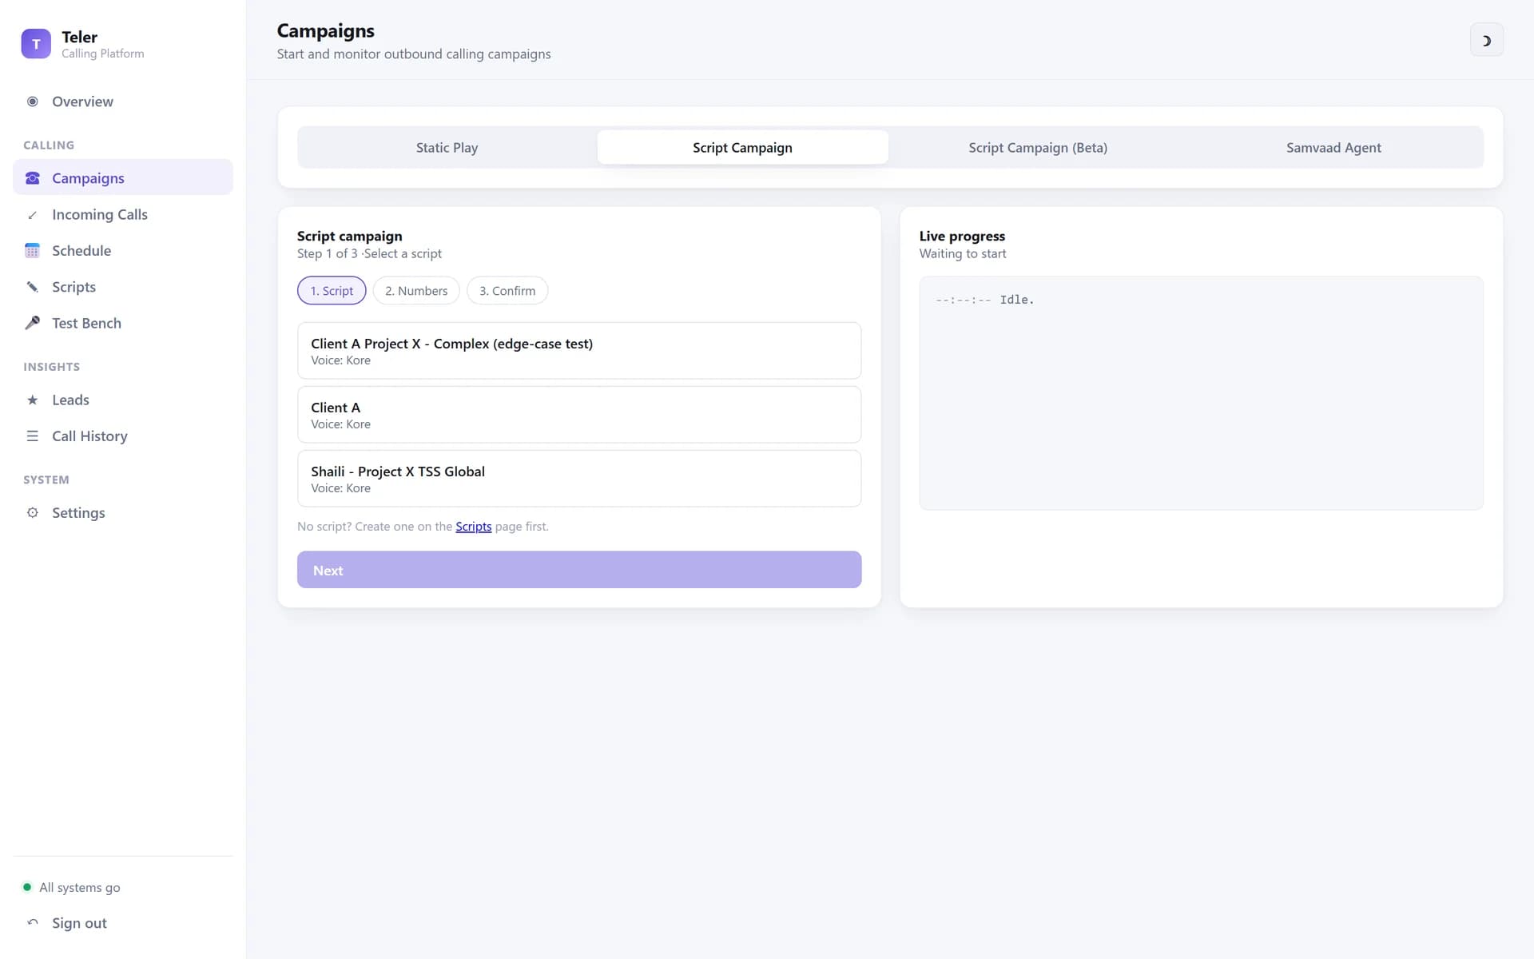
Task: Follow the Scripts page link
Action: coord(473,527)
